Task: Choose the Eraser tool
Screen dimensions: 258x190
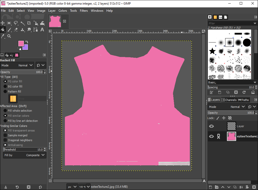Action: [x=16, y=30]
